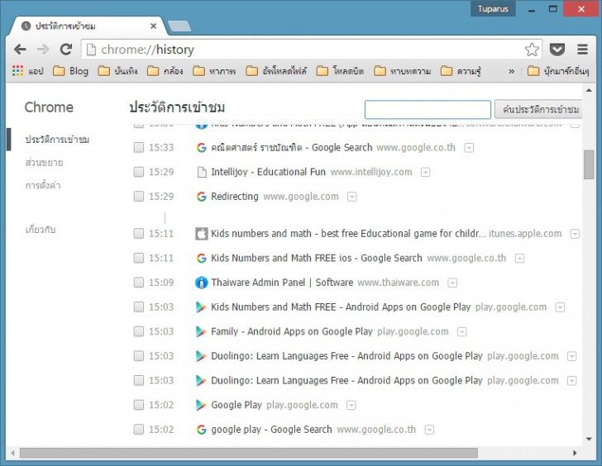Screen dimensions: 602x466
Task: Open dropdown for Kids Numbers Math FREE Play entry
Action: tap(560, 307)
